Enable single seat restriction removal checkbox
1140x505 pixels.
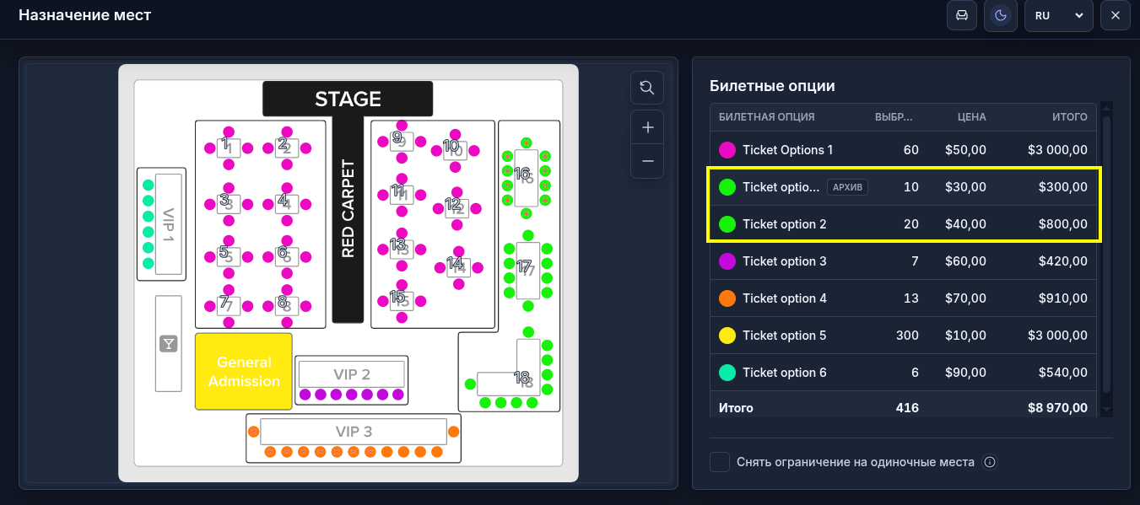pos(720,462)
